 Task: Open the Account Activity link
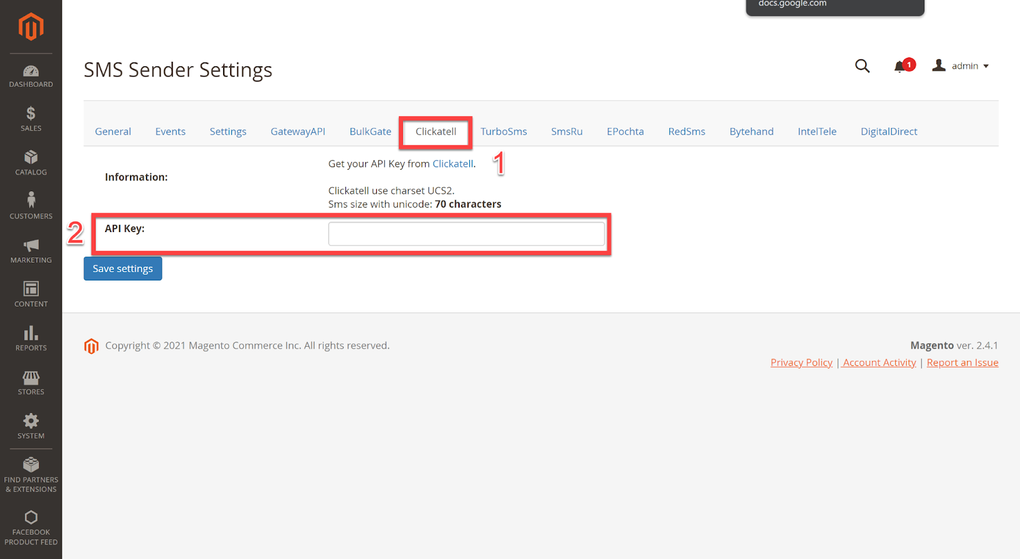point(879,362)
